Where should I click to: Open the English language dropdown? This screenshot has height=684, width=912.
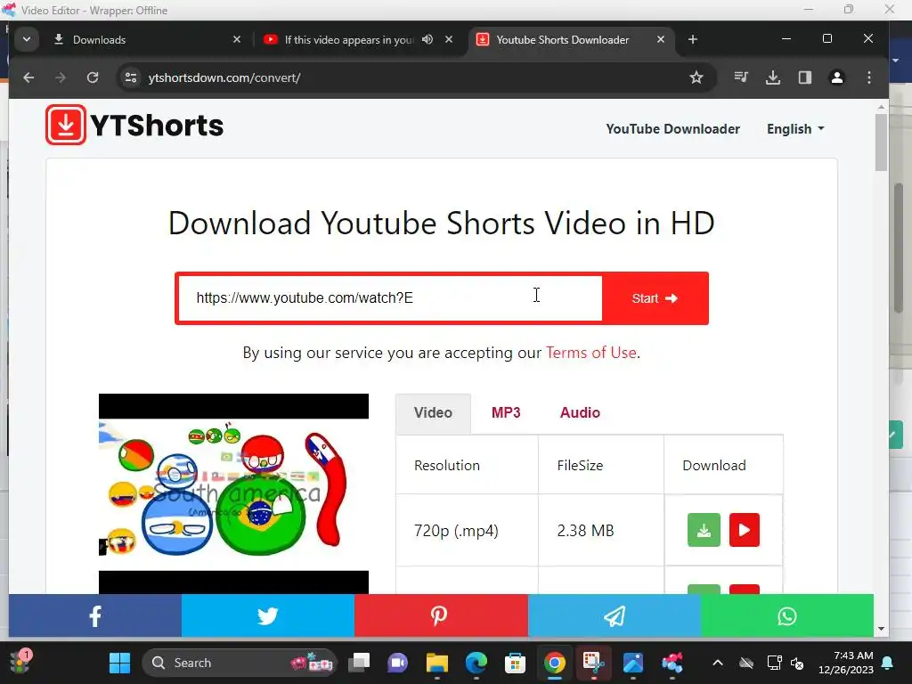tap(795, 128)
